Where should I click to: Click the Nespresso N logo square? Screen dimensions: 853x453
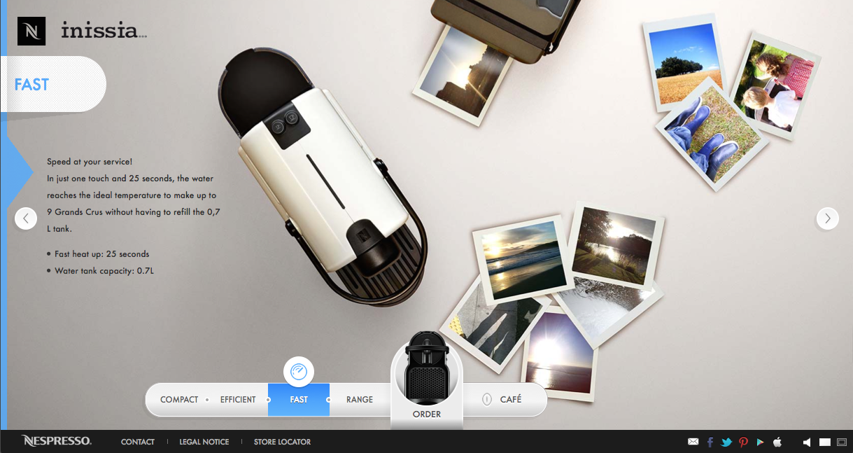tap(31, 32)
